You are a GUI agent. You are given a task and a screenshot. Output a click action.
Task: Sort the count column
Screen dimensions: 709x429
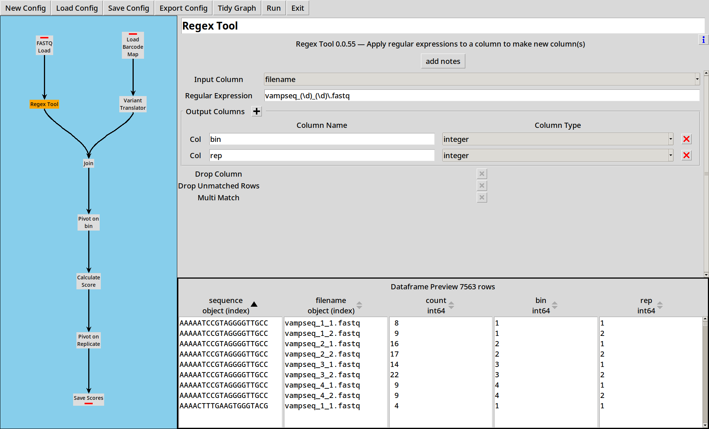click(451, 305)
